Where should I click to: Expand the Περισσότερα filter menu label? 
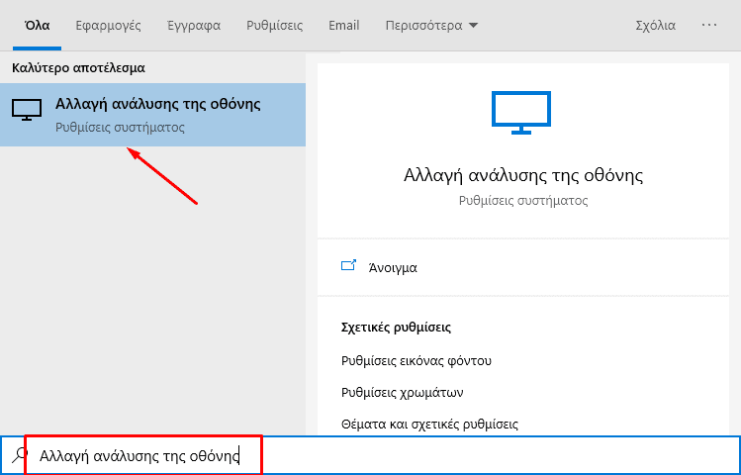(x=423, y=26)
